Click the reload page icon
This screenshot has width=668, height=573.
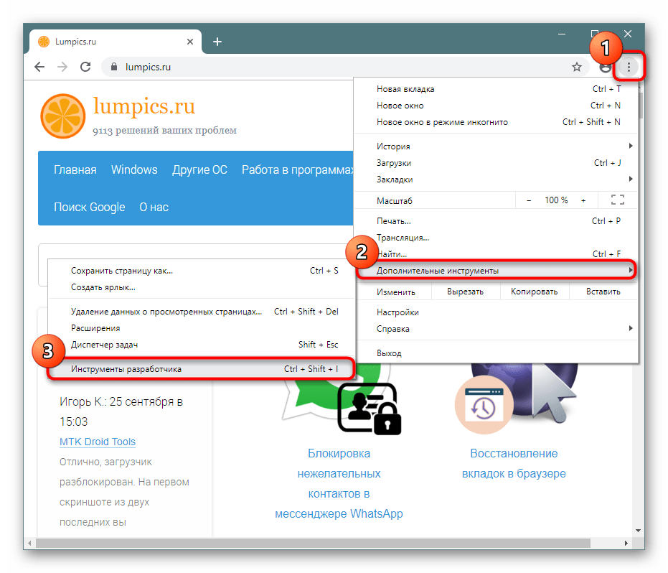(85, 67)
